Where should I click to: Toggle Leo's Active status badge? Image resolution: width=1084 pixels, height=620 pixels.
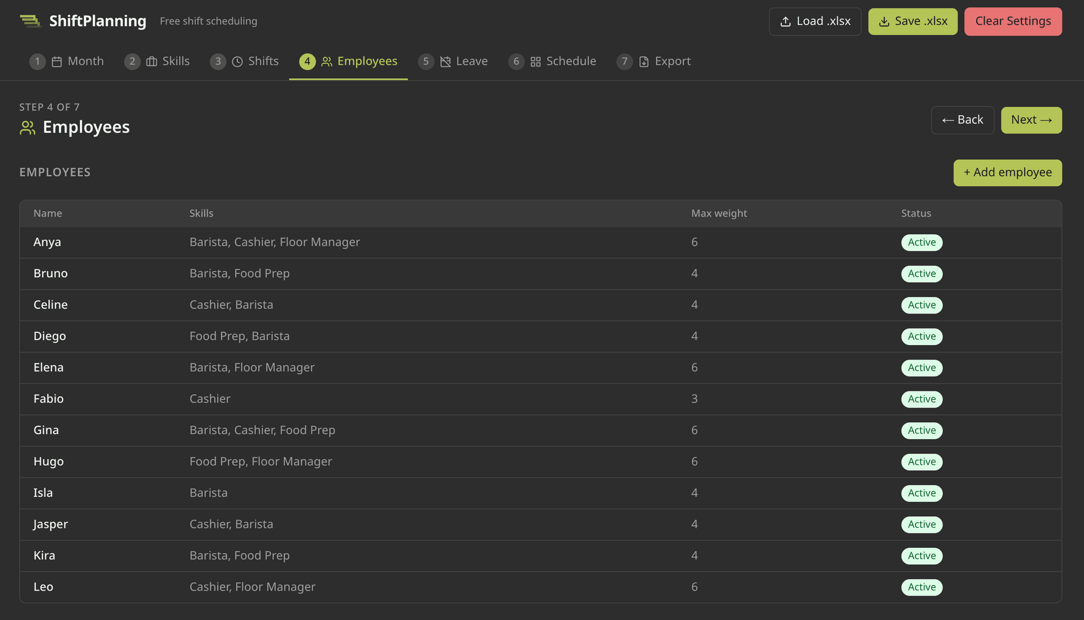coord(921,587)
